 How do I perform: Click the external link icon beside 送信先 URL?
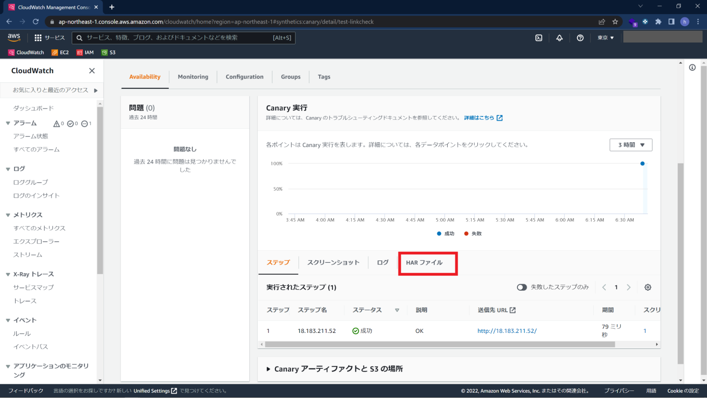[x=512, y=310]
